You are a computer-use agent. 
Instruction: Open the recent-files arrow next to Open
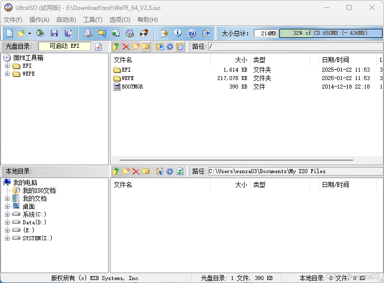click(x=29, y=33)
